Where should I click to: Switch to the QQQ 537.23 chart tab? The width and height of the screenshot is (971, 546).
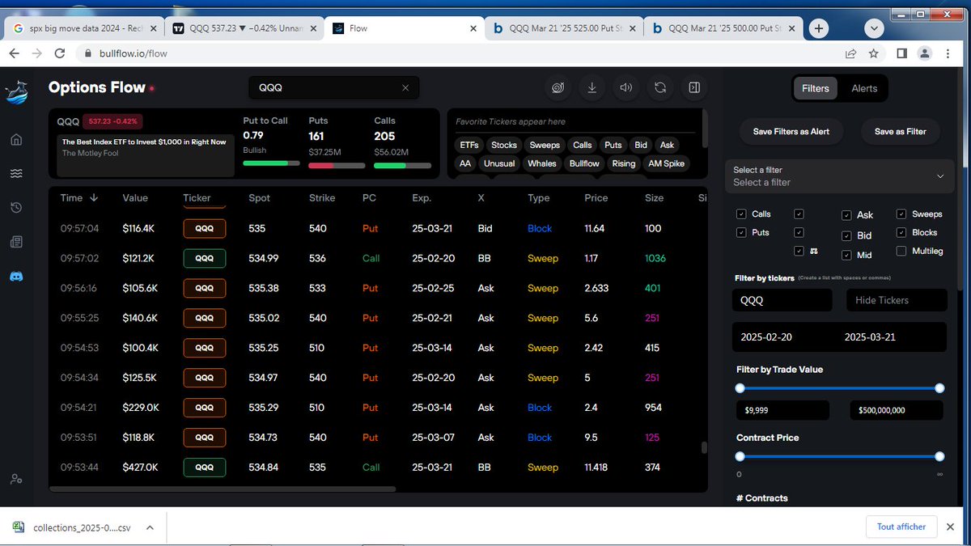click(244, 28)
